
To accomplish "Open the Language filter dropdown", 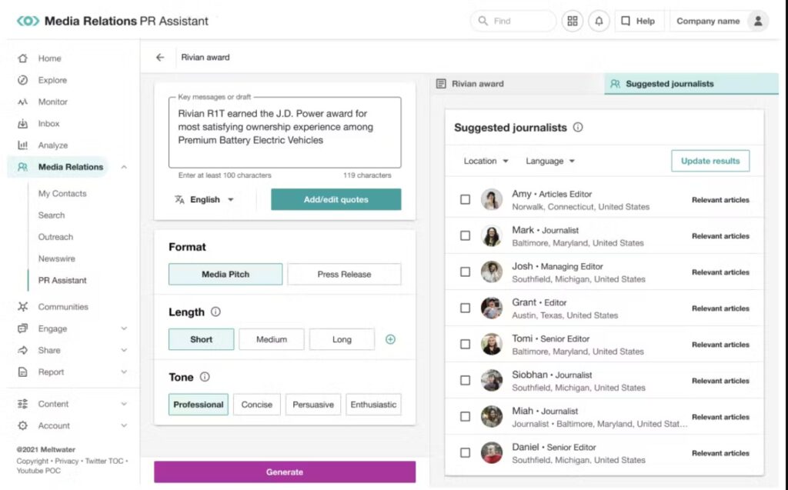I will pos(549,161).
